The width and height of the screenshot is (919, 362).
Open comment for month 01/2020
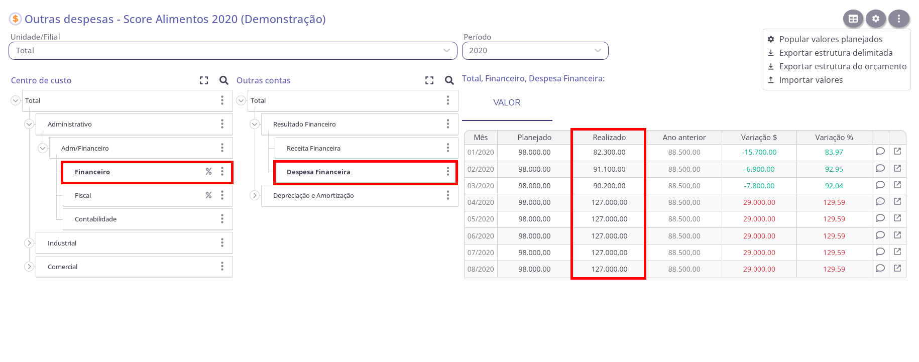coord(880,152)
